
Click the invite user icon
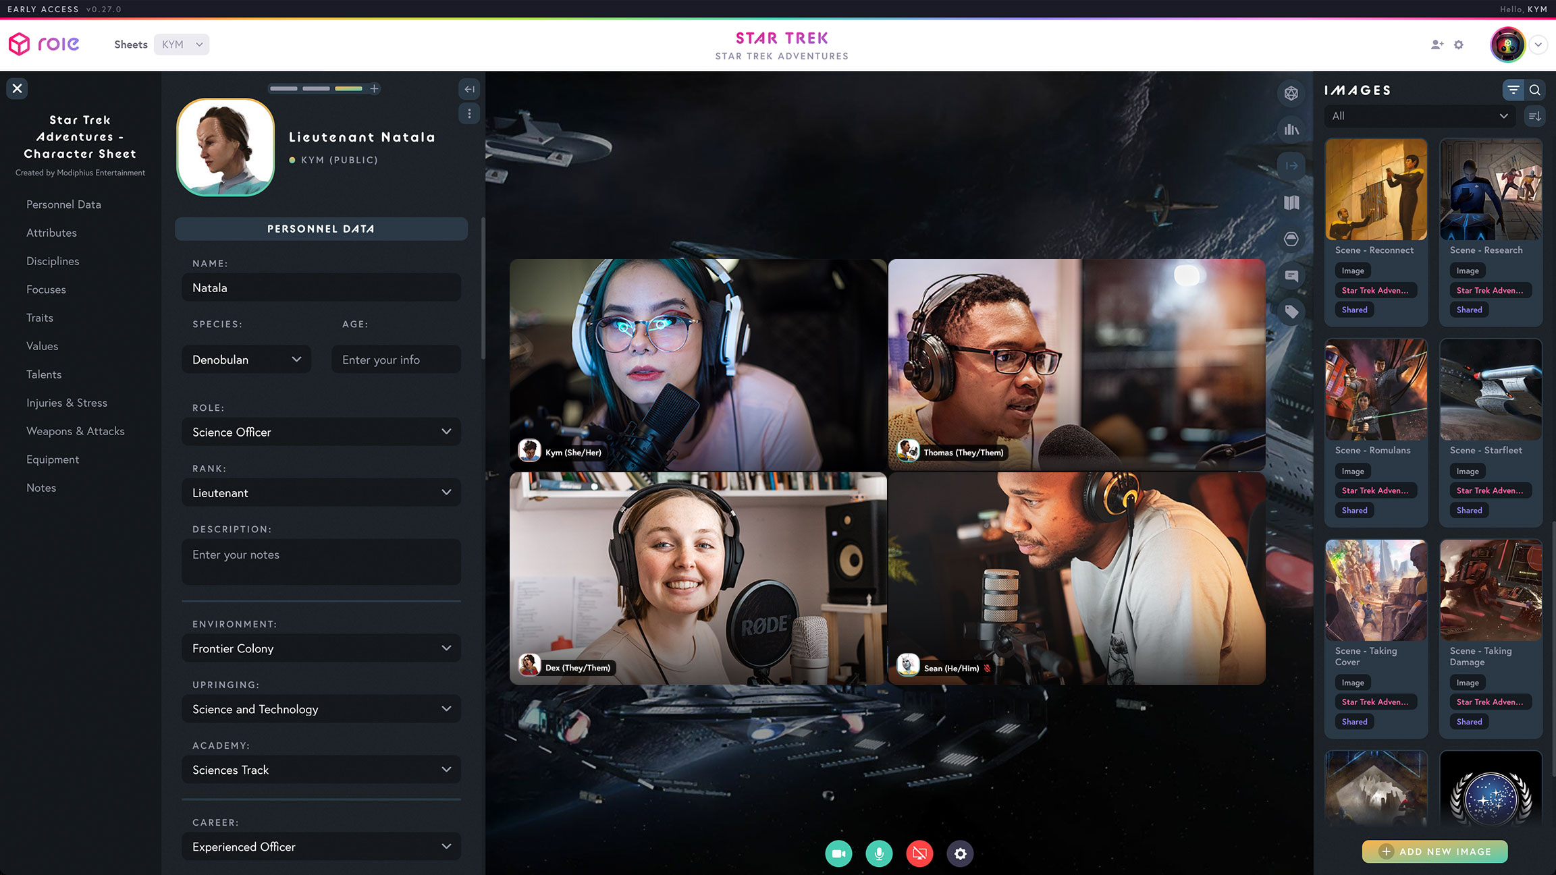(x=1437, y=45)
